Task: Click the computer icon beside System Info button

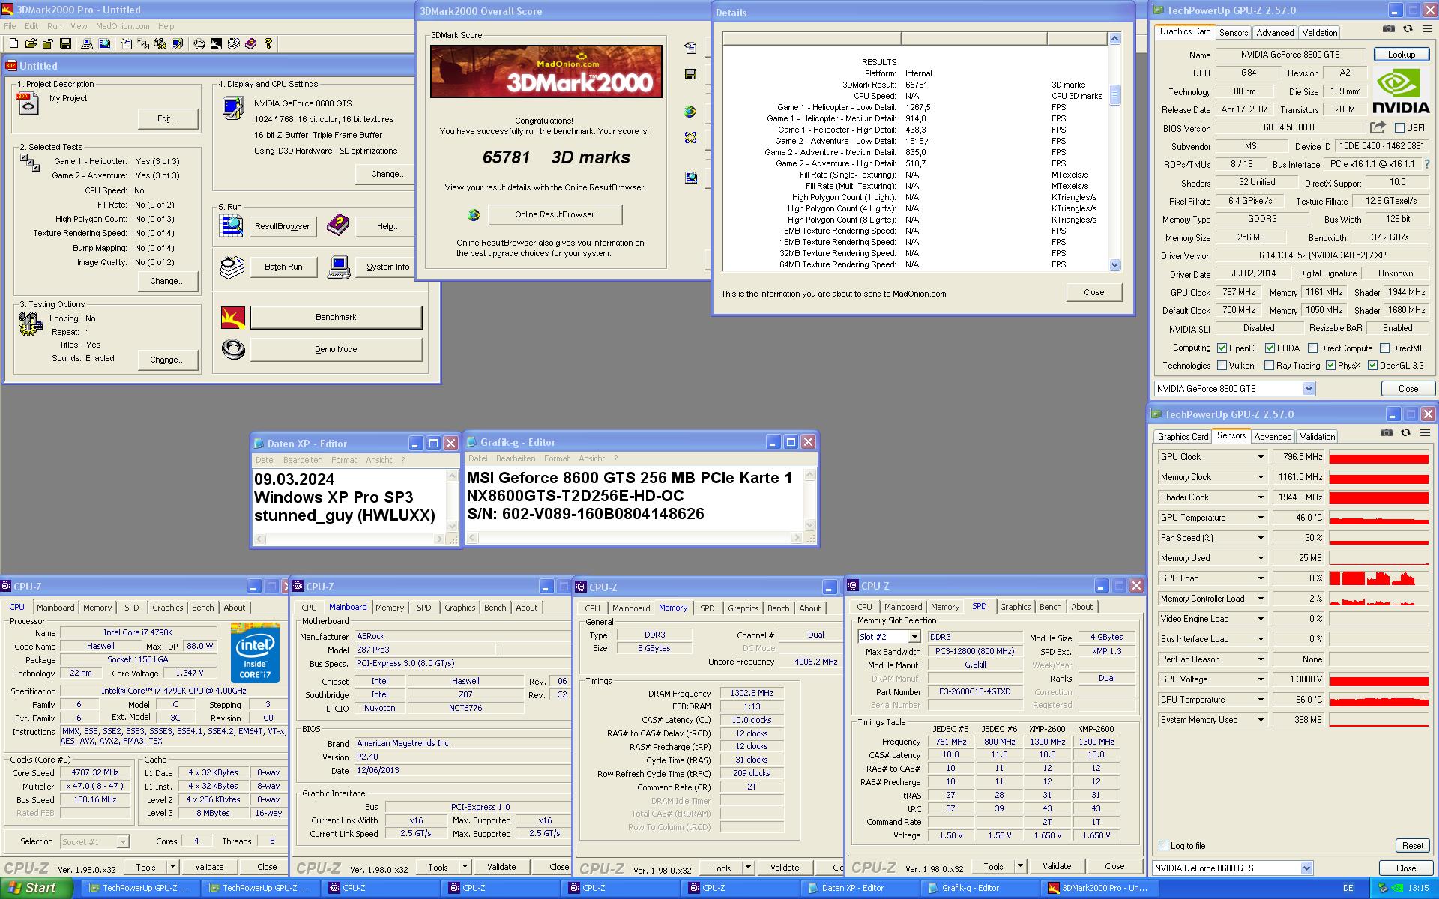Action: tap(339, 267)
